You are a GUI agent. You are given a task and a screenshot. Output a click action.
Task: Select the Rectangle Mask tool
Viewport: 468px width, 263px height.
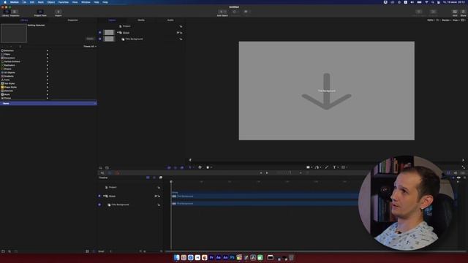pos(343,167)
